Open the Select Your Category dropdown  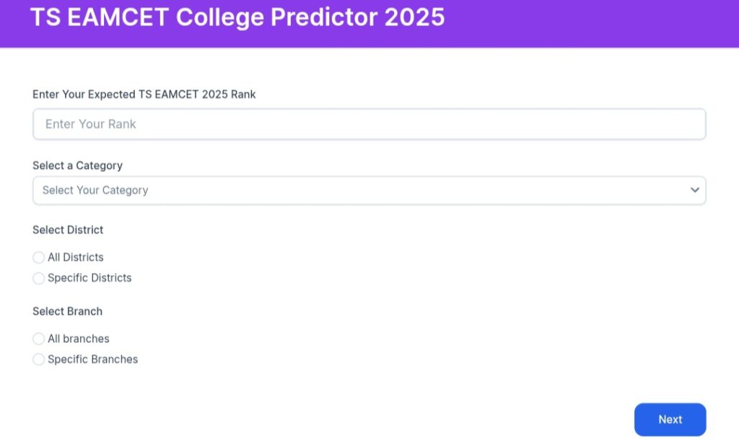(369, 191)
